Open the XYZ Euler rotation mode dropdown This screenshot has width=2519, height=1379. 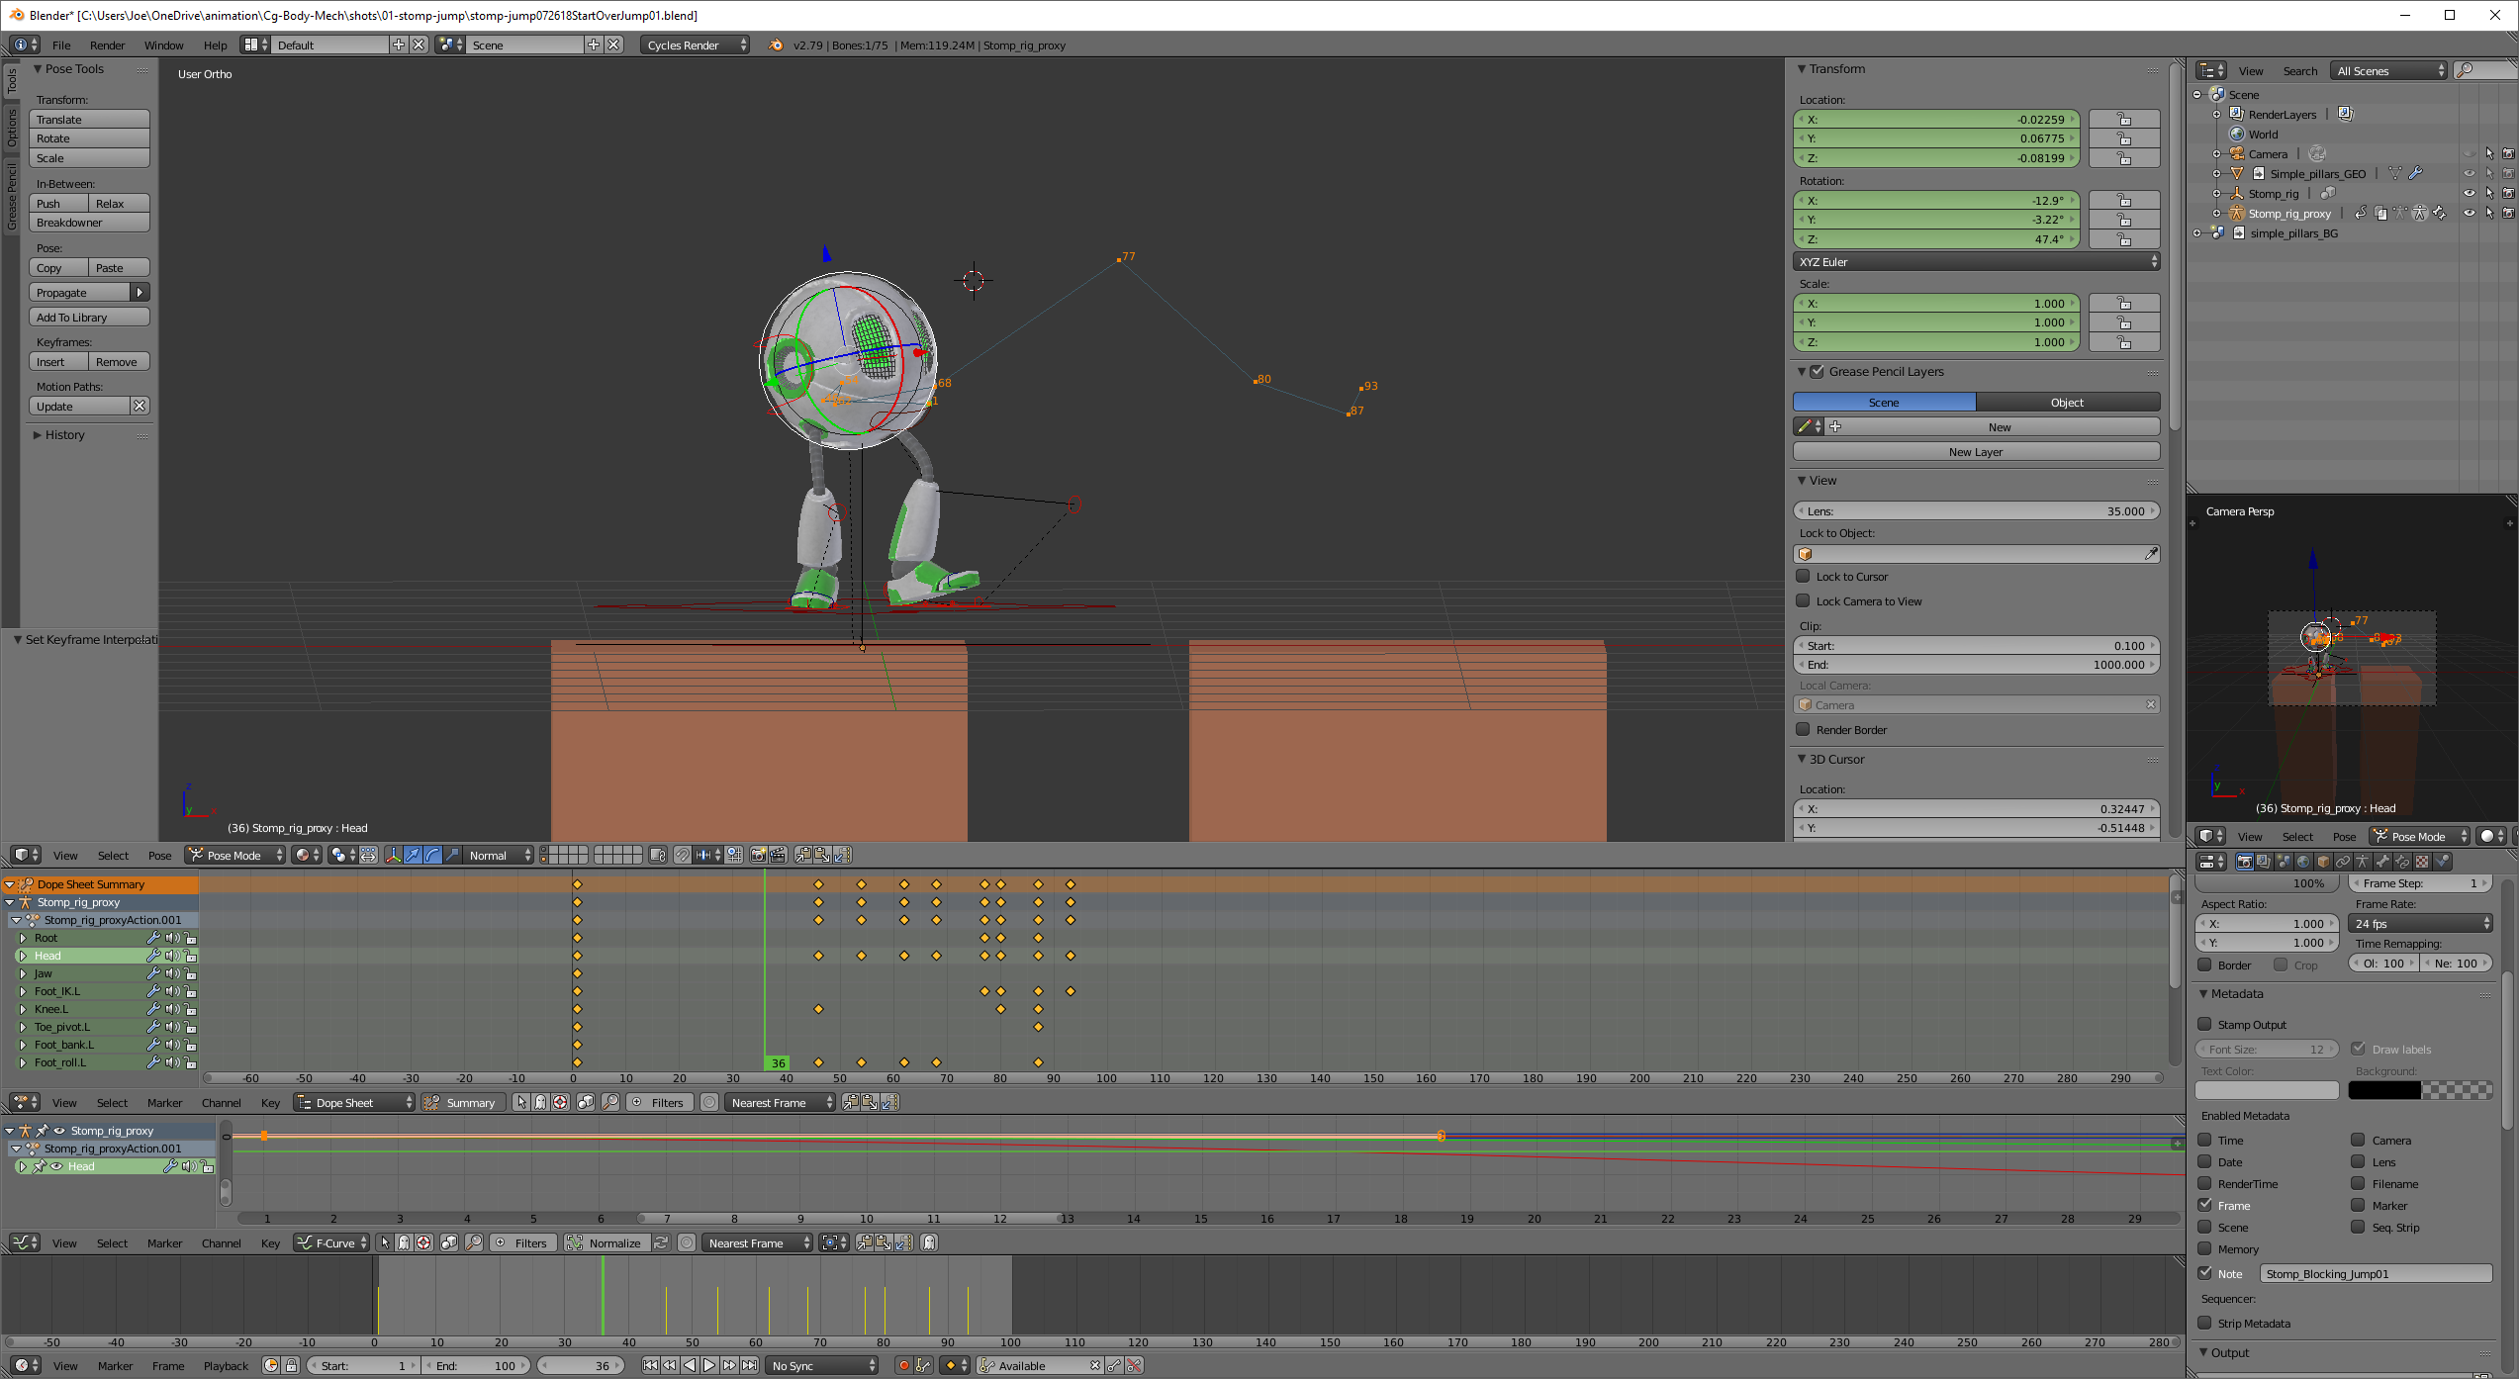pyautogui.click(x=1975, y=262)
